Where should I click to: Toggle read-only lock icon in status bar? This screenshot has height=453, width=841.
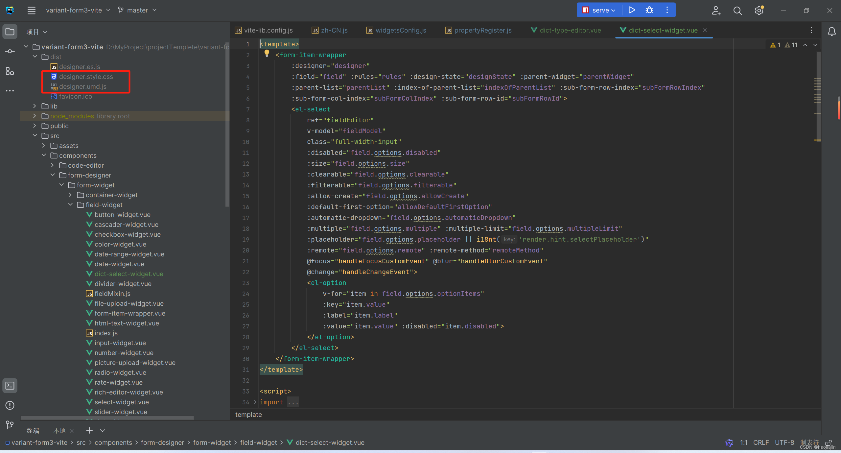(x=829, y=442)
